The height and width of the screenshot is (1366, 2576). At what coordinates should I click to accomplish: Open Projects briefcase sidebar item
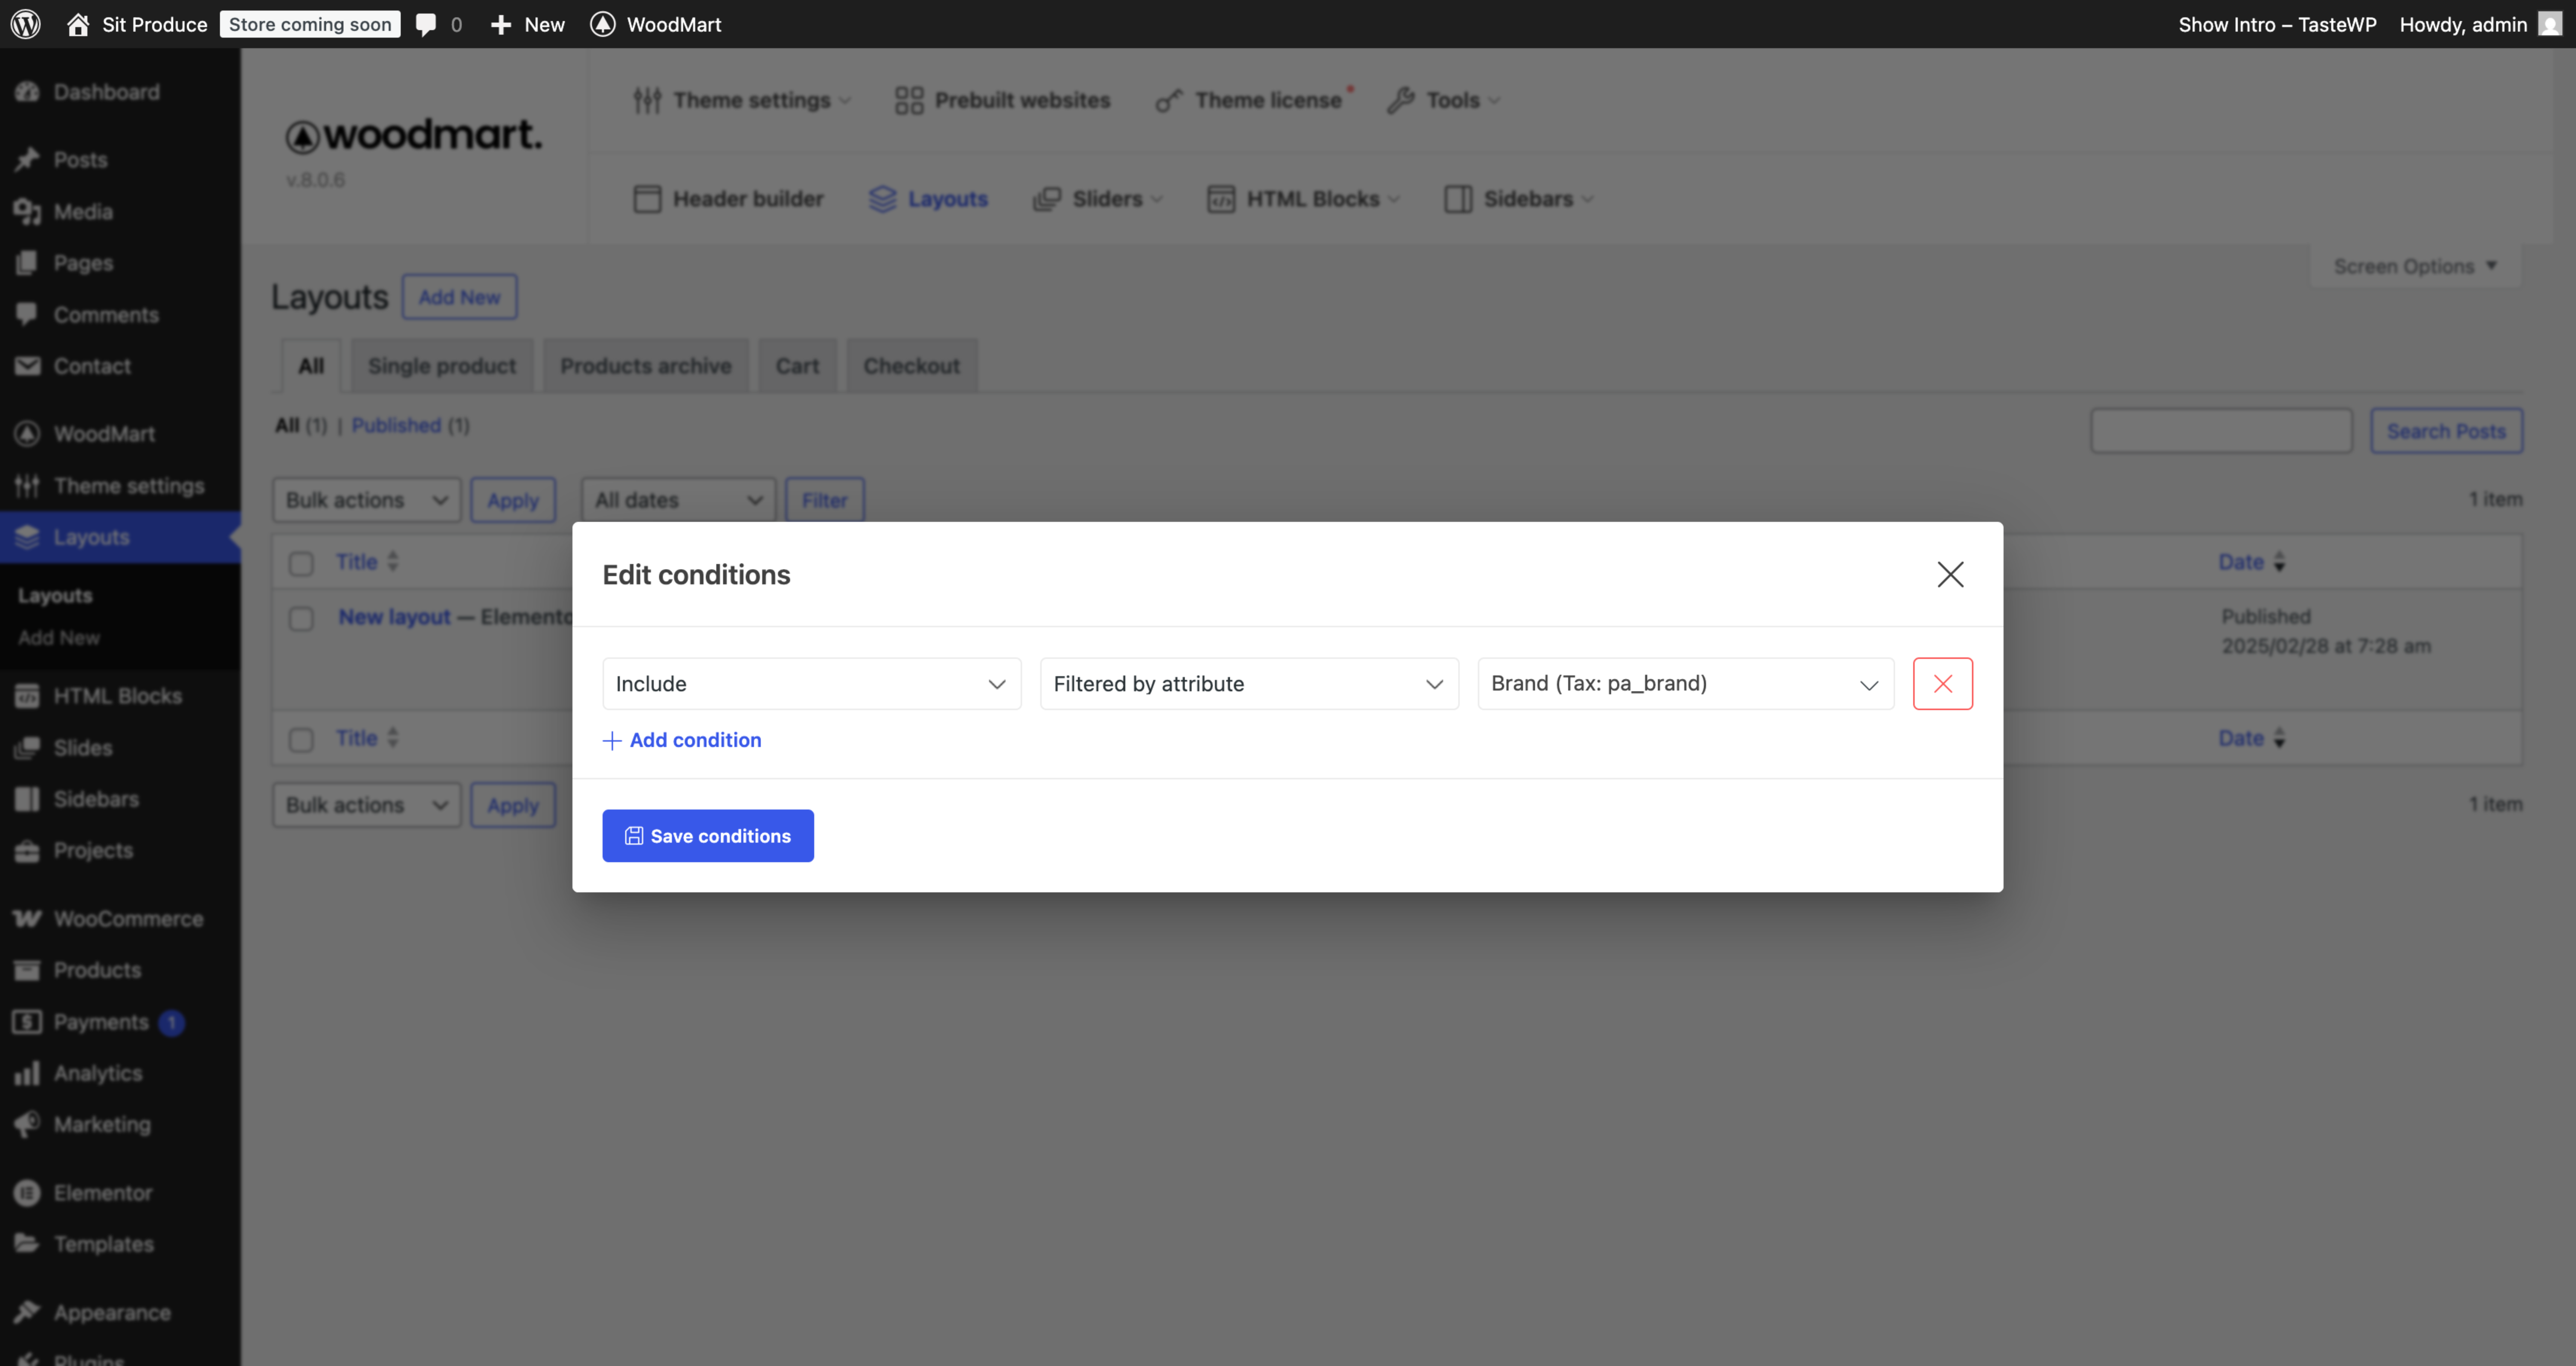(x=120, y=850)
